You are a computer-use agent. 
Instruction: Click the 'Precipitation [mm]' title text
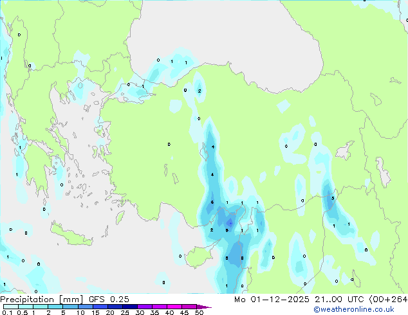click(42, 300)
